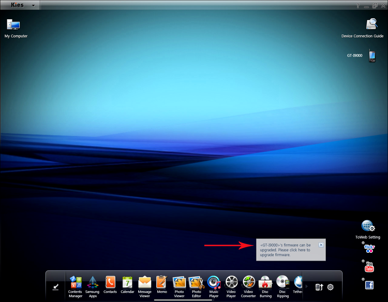
Task: Toggle the Flickr status indicator dot
Action: tap(363, 243)
